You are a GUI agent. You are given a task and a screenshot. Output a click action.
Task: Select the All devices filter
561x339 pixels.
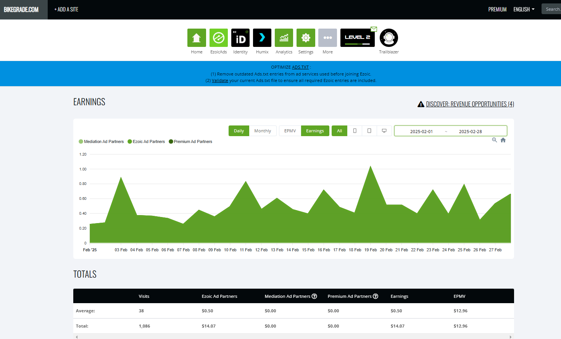(340, 131)
